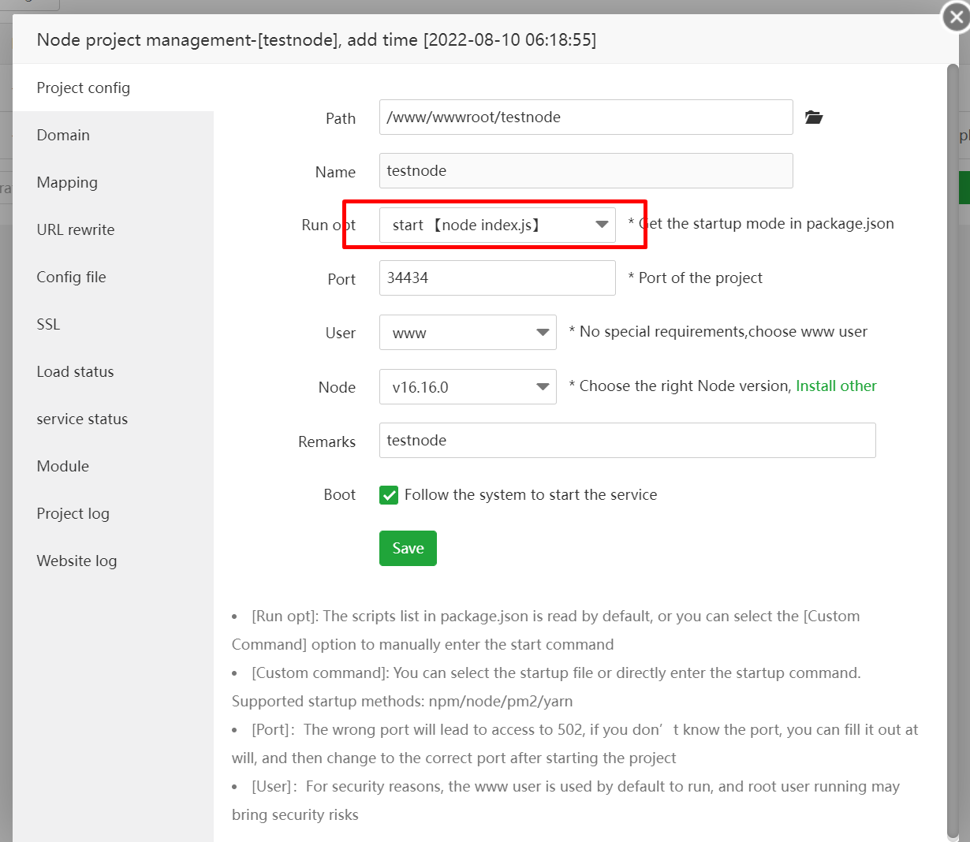This screenshot has width=970, height=842.
Task: Switch to the Domain tab
Action: [63, 135]
